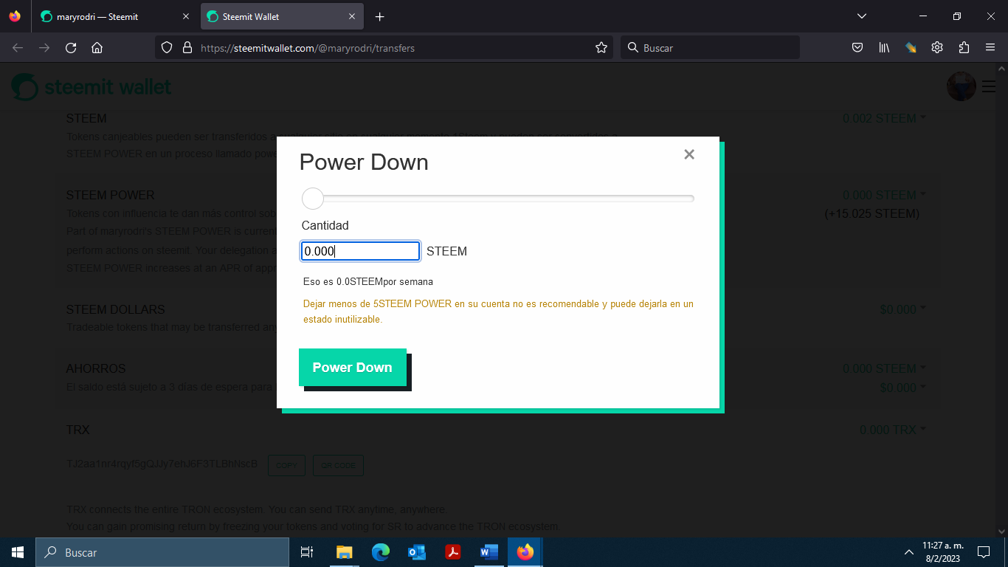Screen dimensions: 1008x567
Task: Go back to the previous page
Action: (18, 48)
